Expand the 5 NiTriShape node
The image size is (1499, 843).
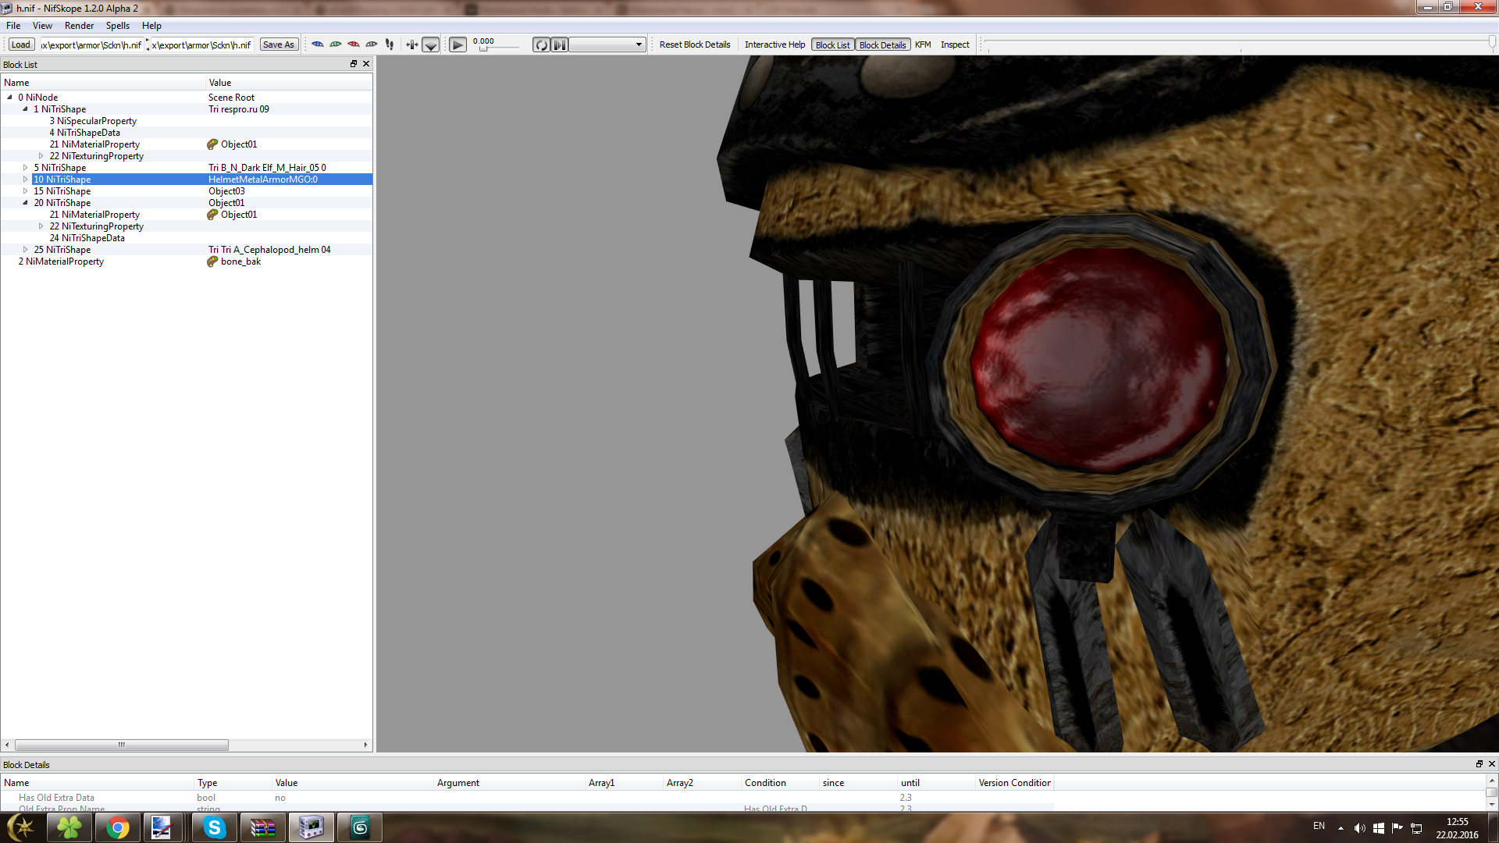(25, 168)
